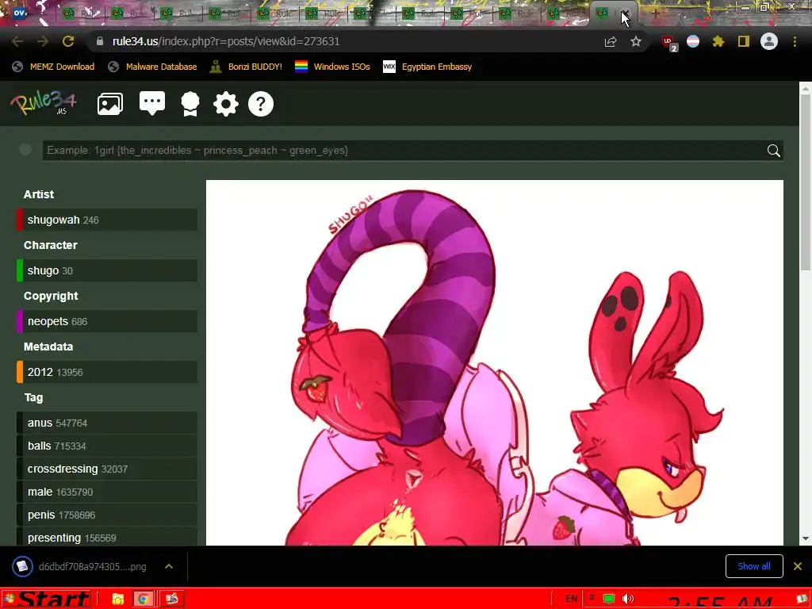
Task: Click the Metadata heading text
Action: click(x=48, y=347)
